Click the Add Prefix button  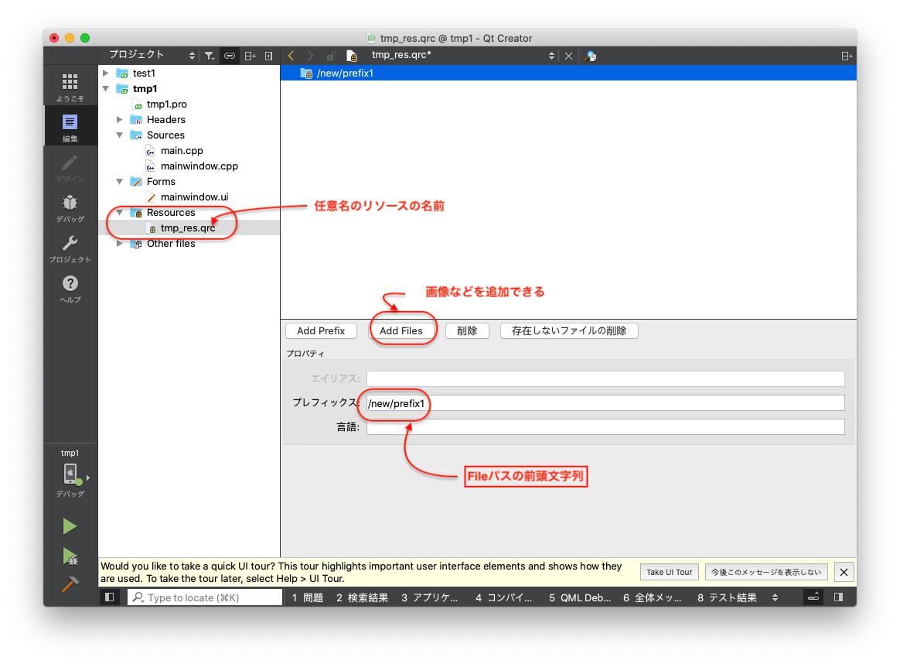321,331
